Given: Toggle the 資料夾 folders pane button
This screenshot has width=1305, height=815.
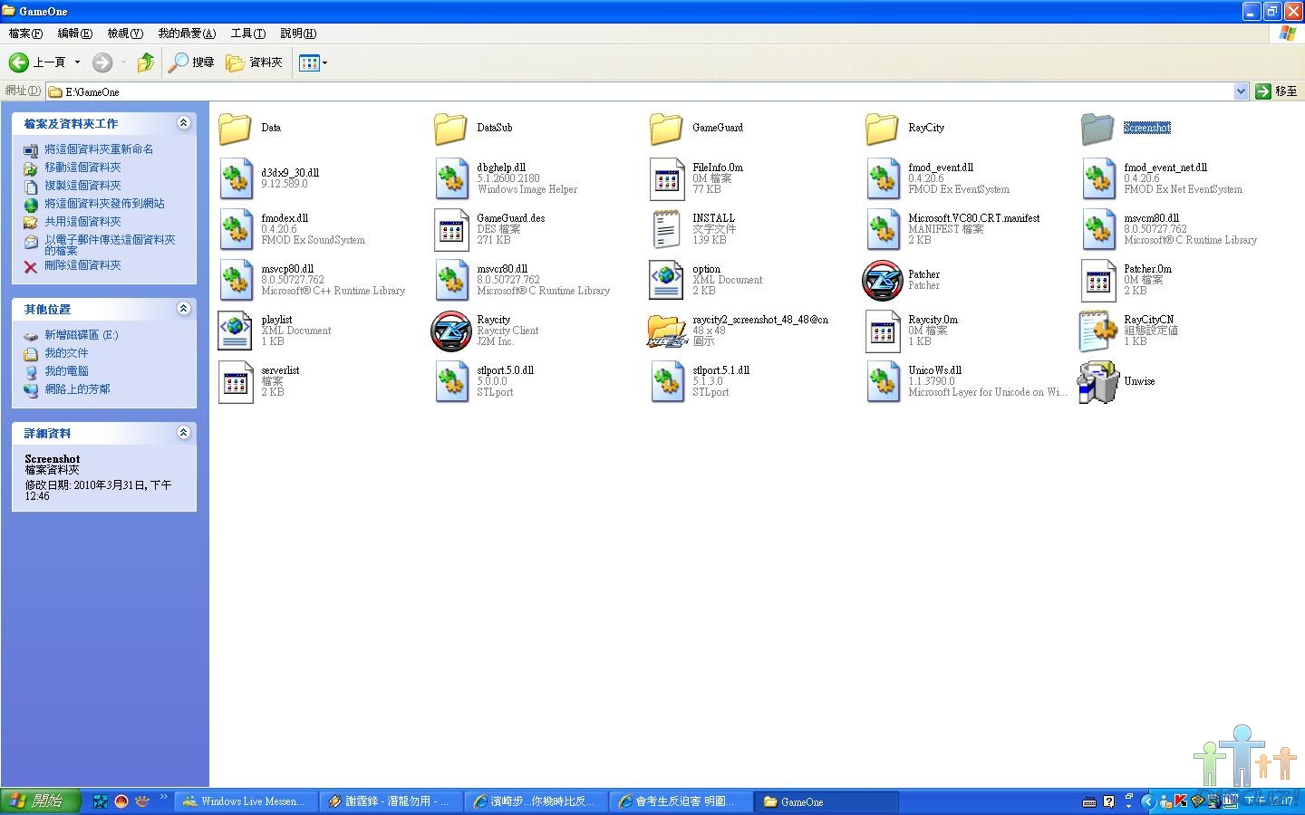Looking at the screenshot, I should (x=255, y=62).
